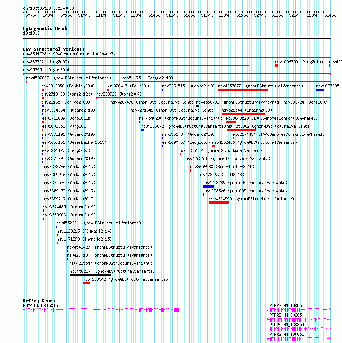Select the nsv472569 (Kidd2010) label
Viewport: 342px width, 343px height.
[221, 175]
